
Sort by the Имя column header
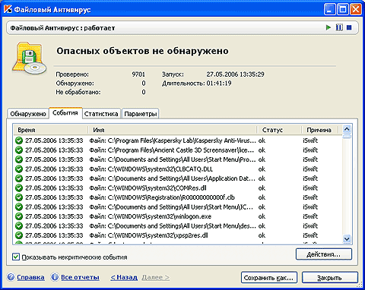(x=173, y=130)
